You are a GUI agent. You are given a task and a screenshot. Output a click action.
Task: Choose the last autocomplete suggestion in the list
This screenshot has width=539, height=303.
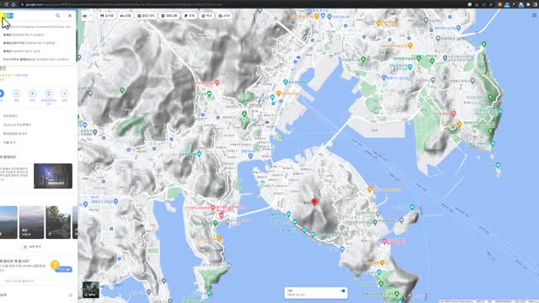click(x=37, y=59)
